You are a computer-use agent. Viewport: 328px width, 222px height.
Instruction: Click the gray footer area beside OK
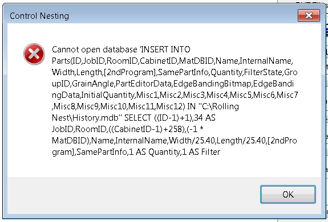134,195
